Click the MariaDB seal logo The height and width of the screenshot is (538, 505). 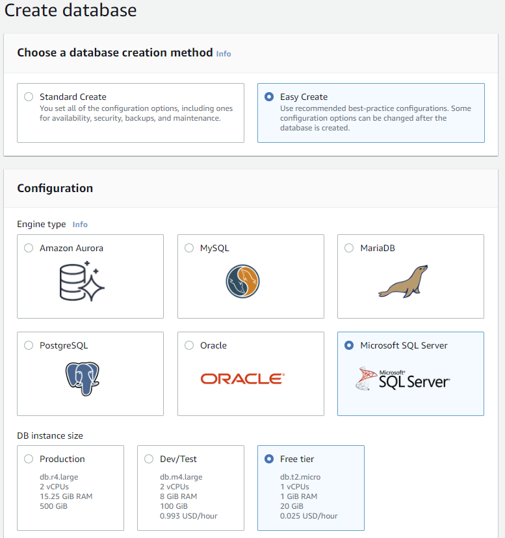click(x=403, y=281)
